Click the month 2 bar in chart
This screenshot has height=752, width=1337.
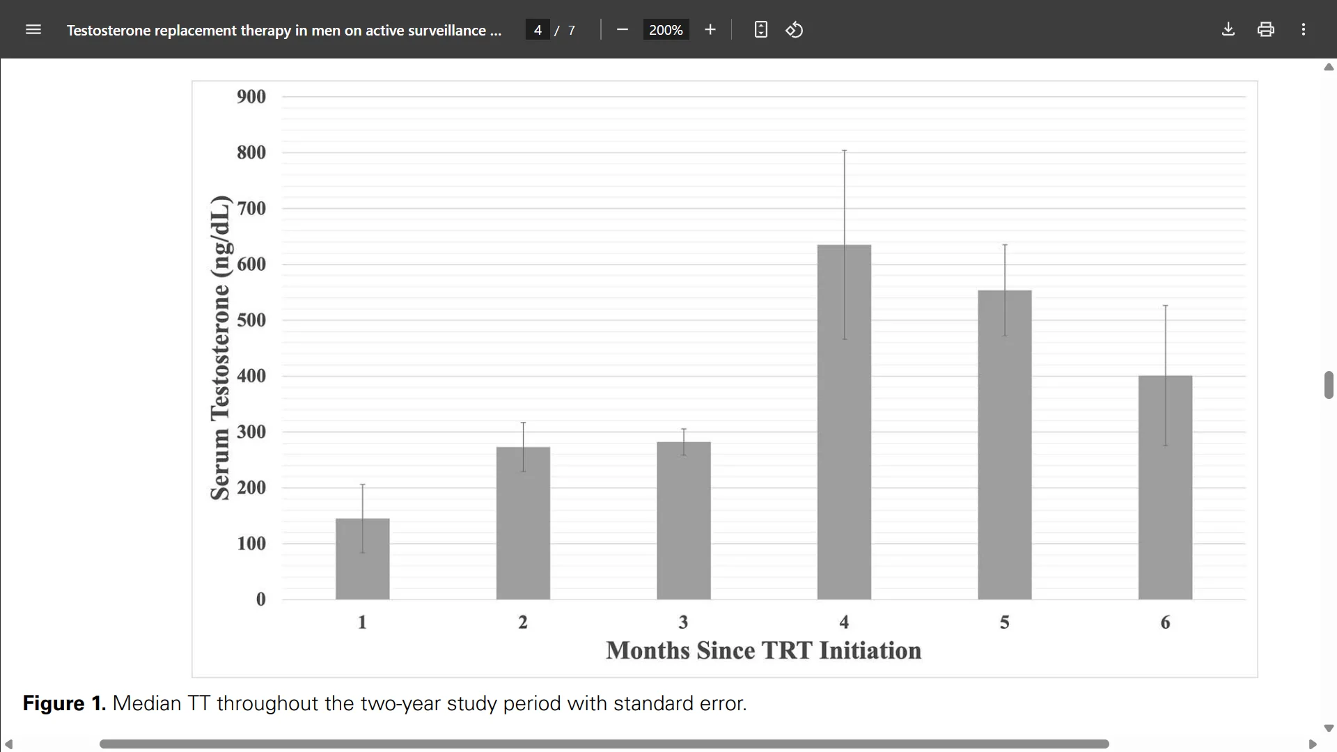523,523
